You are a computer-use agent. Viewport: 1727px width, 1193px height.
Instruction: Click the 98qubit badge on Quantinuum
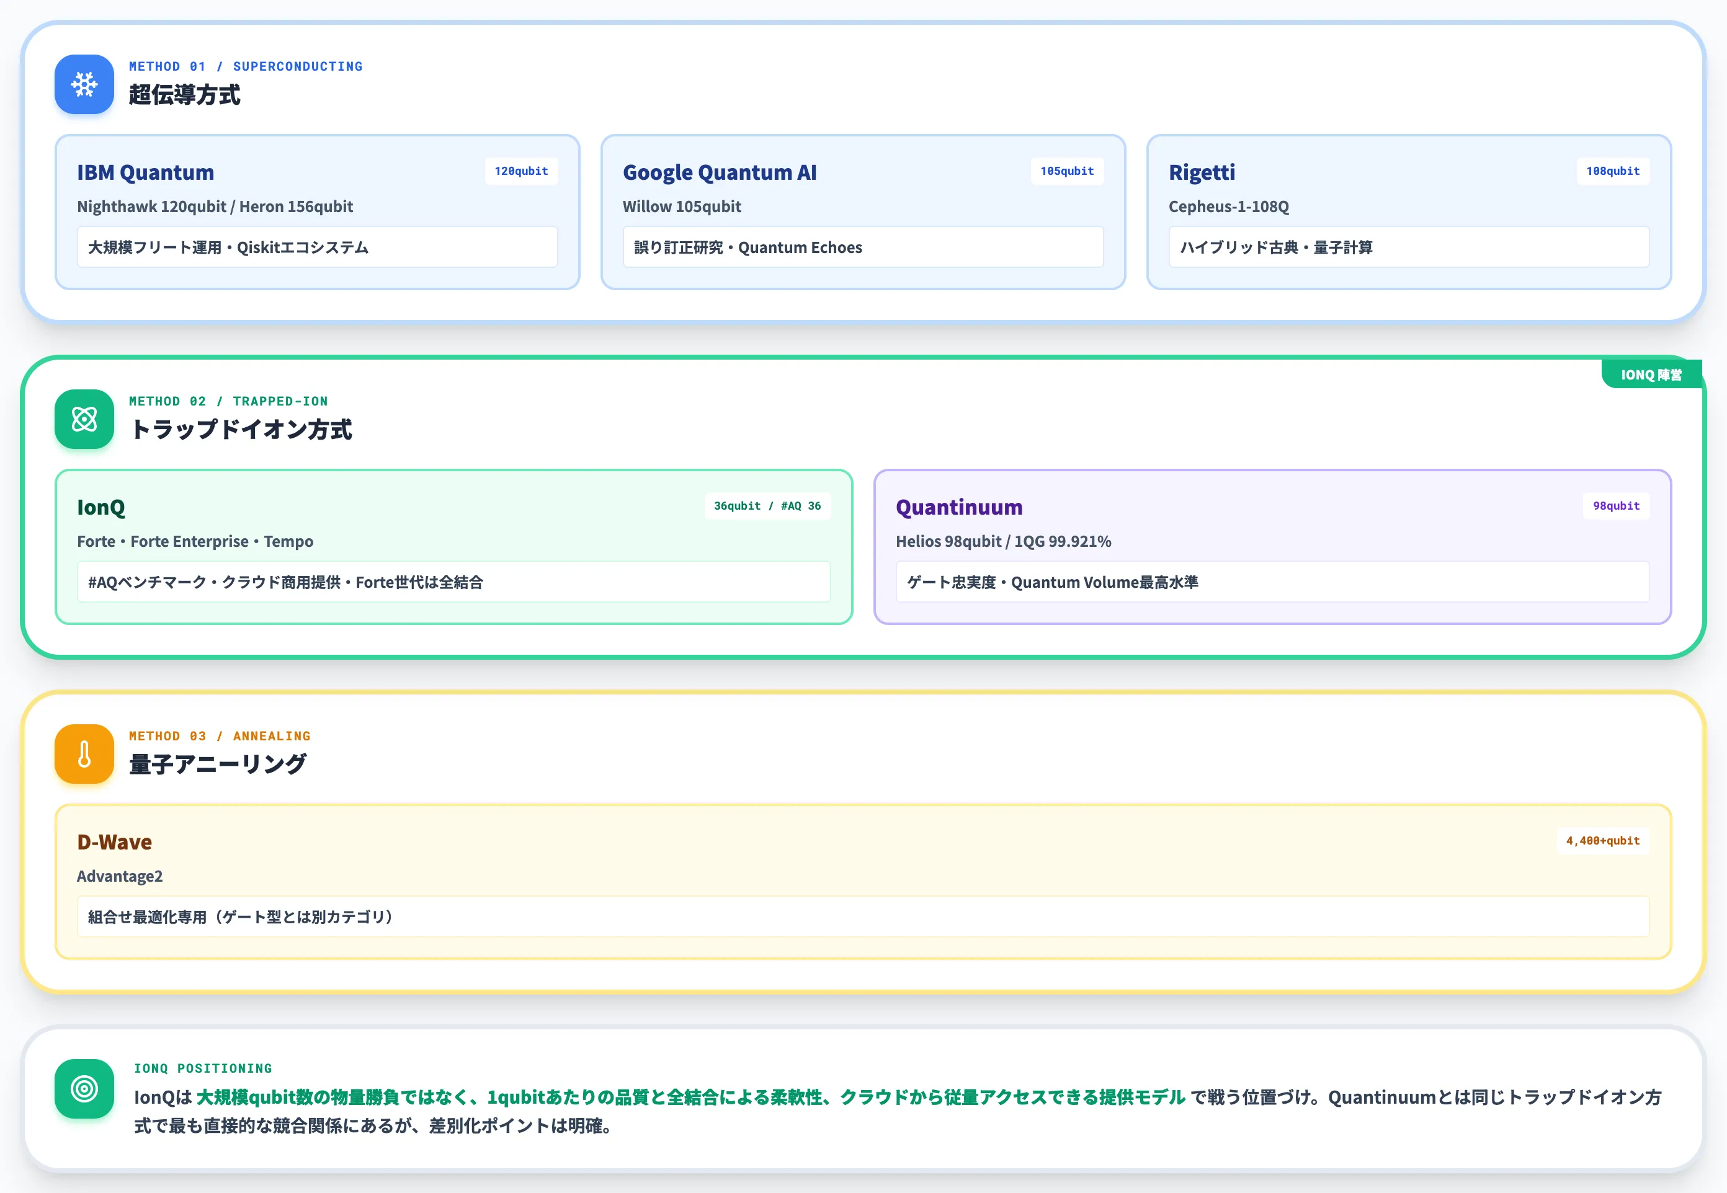(x=1615, y=506)
